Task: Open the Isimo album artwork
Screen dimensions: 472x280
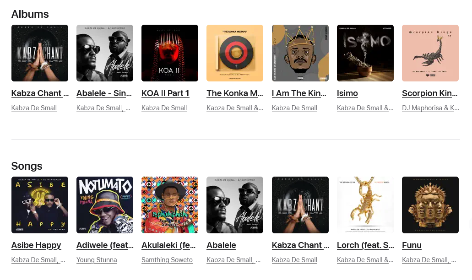Action: pos(365,53)
